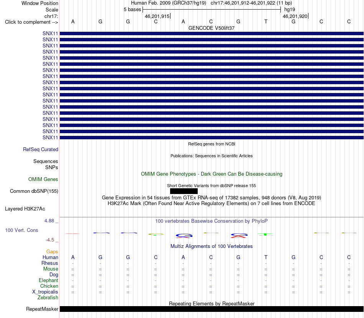This screenshot has height=318, width=364.
Task: Click 'Human Feb. 2009 (GRCh37/hg19)' header text
Action: click(169, 3)
